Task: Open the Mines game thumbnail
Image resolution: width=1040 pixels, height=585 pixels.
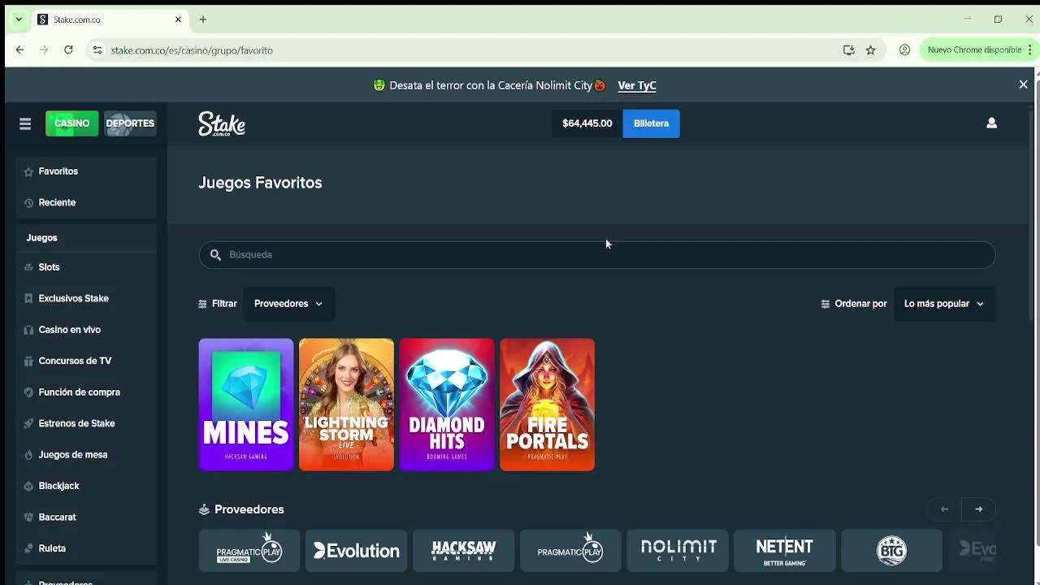Action: pos(246,405)
